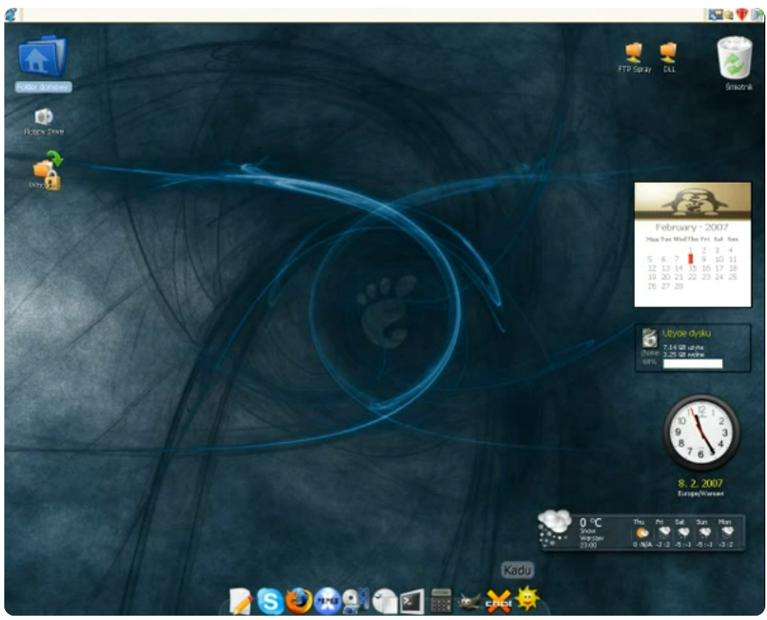The height and width of the screenshot is (620, 767).
Task: Click the snow cloud weather icon
Action: (x=554, y=528)
